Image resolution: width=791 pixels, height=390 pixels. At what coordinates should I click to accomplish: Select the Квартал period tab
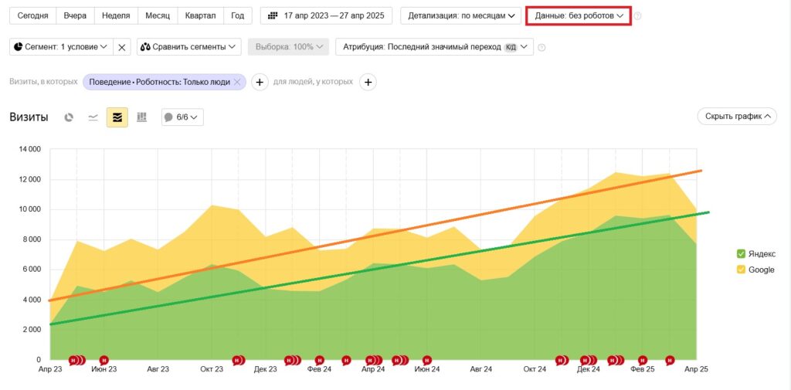pyautogui.click(x=200, y=15)
